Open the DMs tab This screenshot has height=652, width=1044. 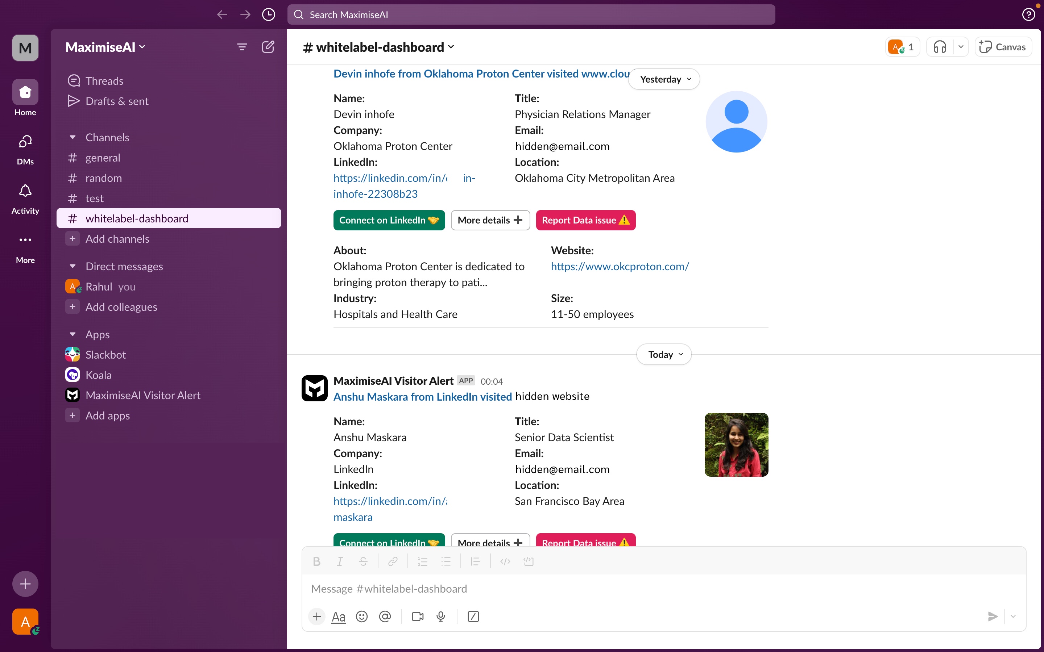(x=25, y=150)
